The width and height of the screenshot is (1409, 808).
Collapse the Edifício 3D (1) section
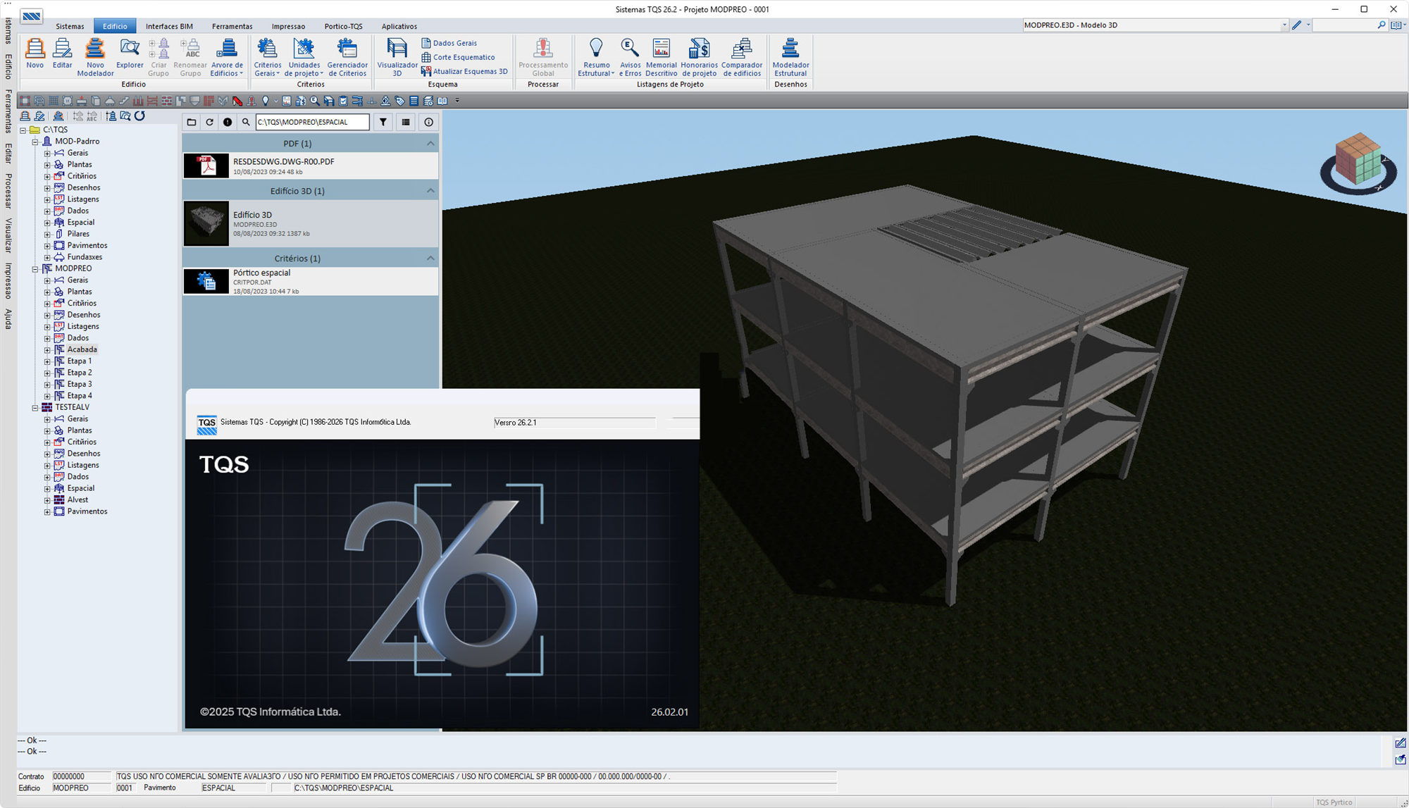click(430, 190)
